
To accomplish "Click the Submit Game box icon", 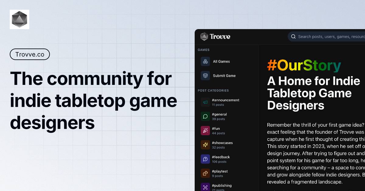I will [205, 75].
